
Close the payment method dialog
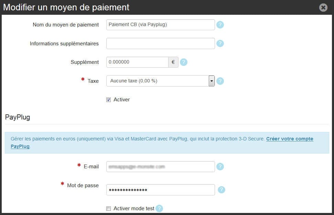point(323,7)
